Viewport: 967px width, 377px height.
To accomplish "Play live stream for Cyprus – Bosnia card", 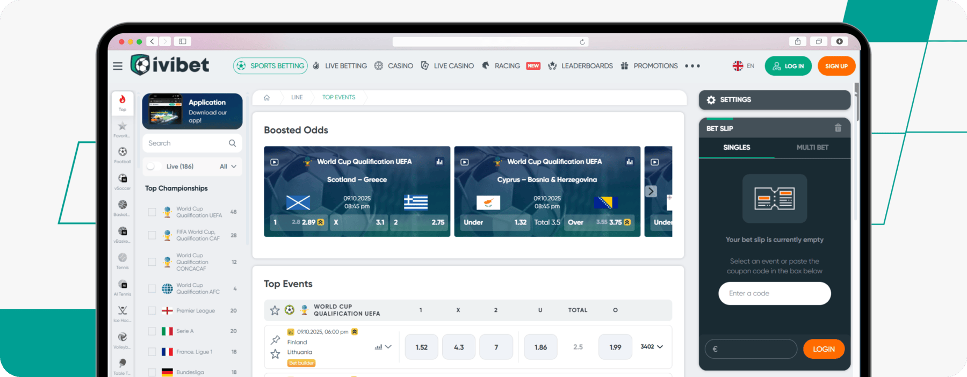I will [465, 162].
